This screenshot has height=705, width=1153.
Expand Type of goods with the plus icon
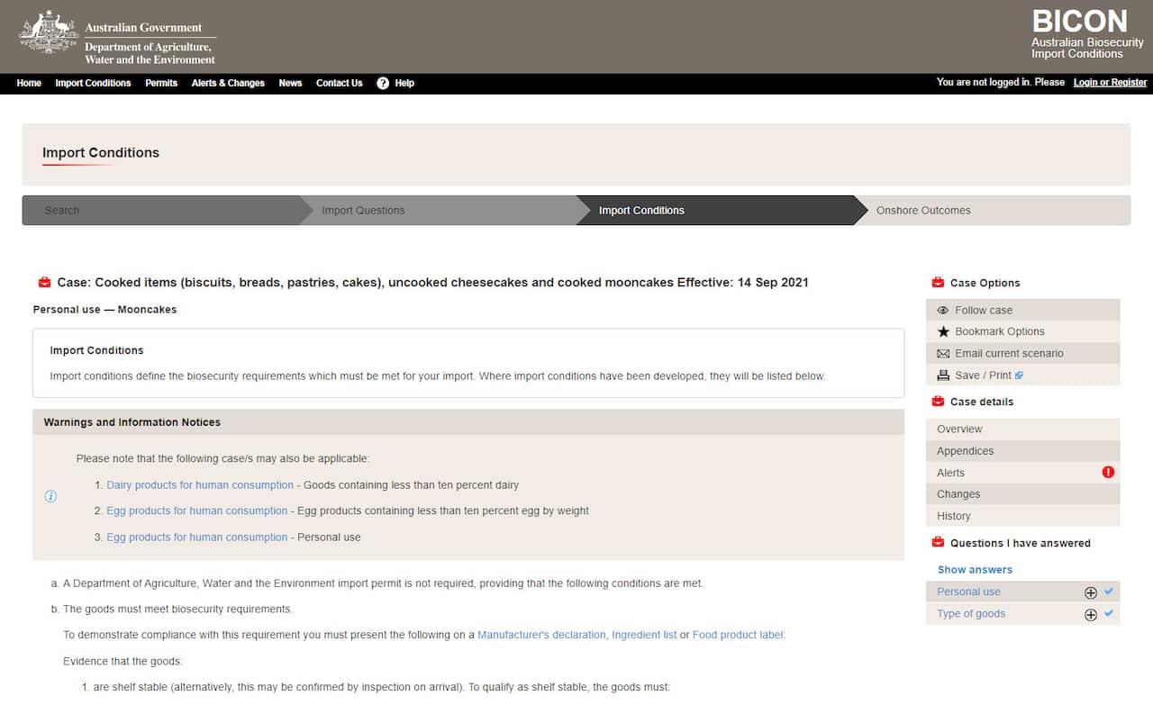1090,613
